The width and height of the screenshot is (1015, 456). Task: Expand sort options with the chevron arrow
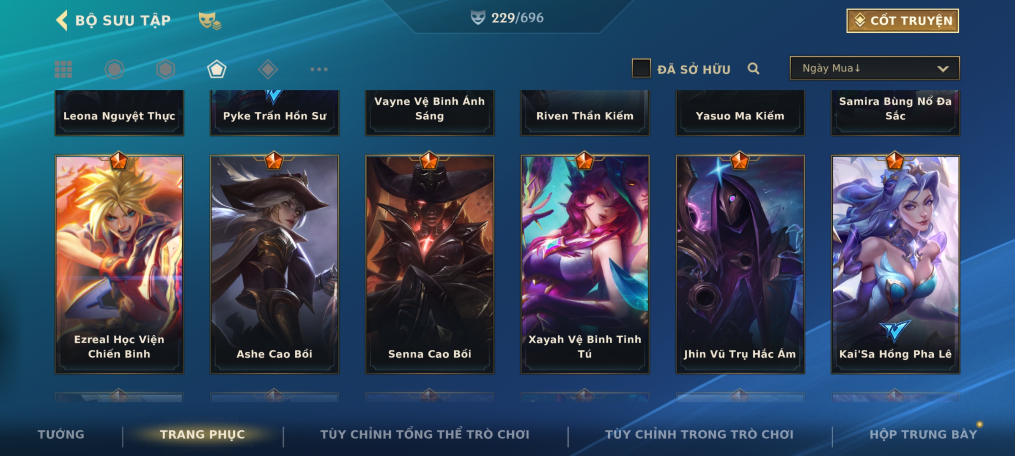click(x=943, y=69)
